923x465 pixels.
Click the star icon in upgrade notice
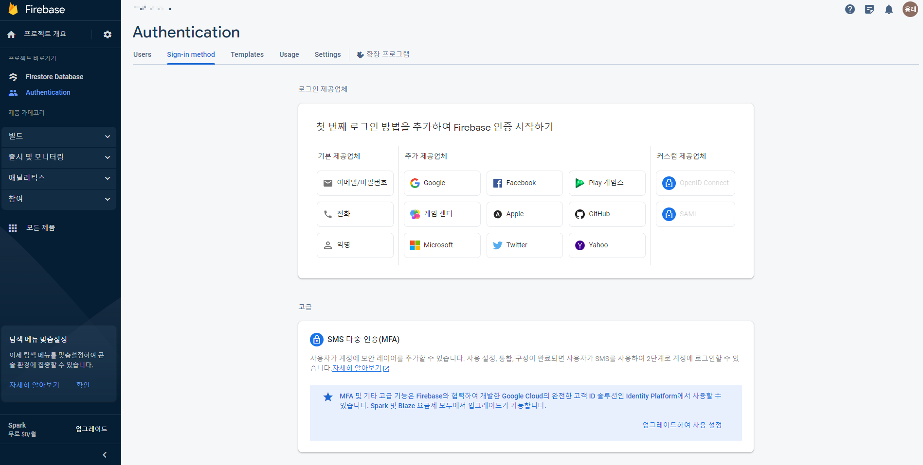tap(328, 397)
